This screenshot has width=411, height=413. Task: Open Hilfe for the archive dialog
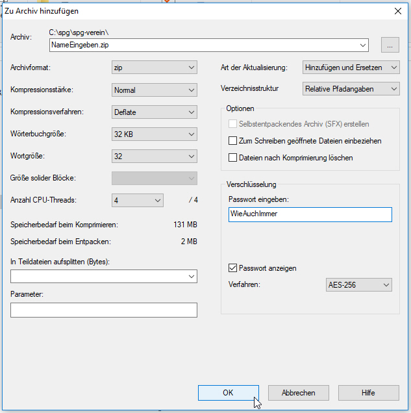click(x=369, y=393)
